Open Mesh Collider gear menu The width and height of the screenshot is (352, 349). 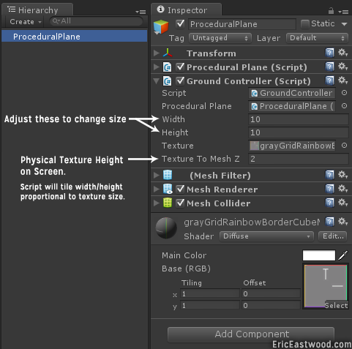click(342, 203)
